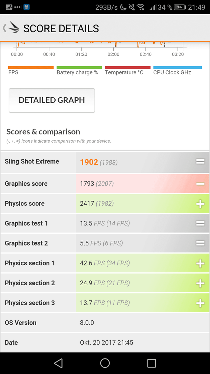Tap the plus icon on the Physics score row
Viewport: 210px width, 374px height.
[x=200, y=204]
